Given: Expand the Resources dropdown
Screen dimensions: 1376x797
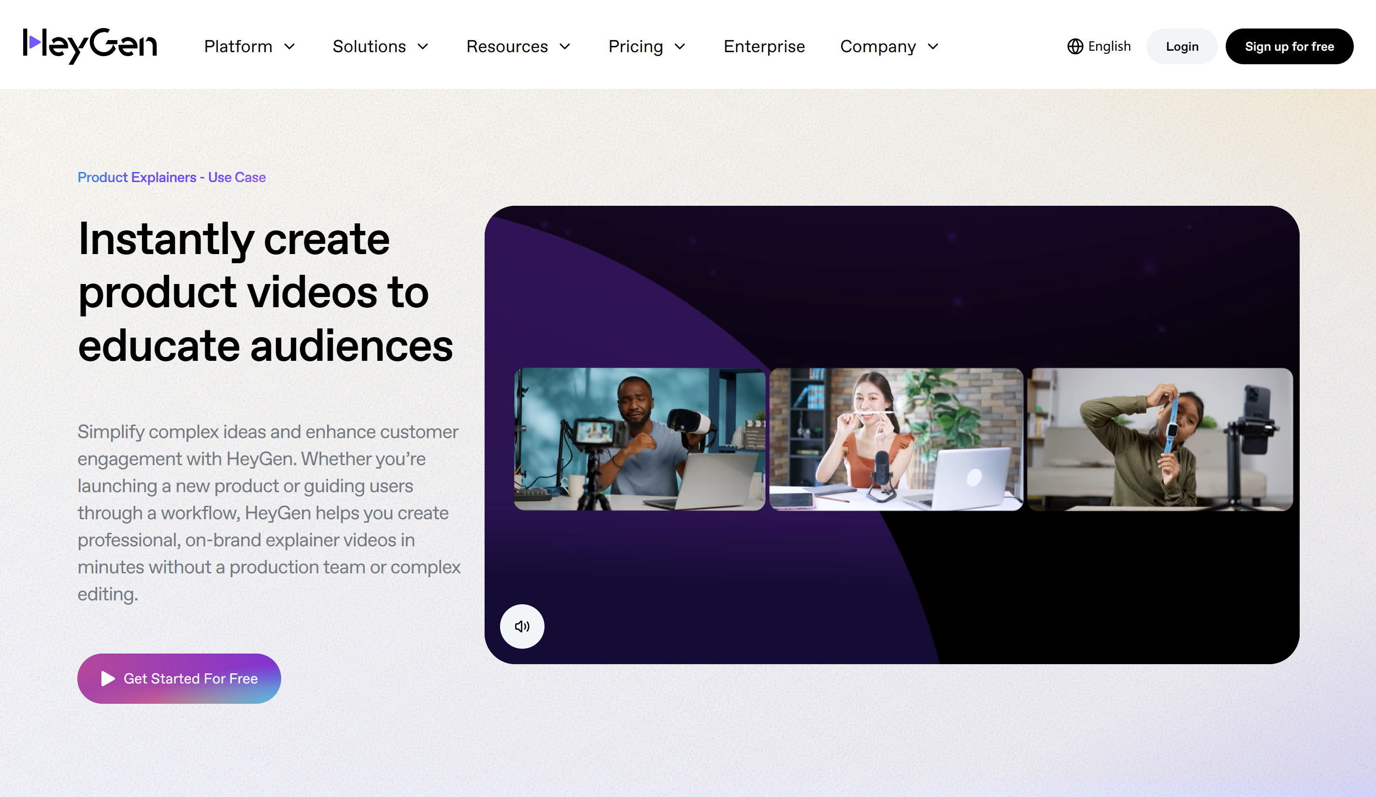Looking at the screenshot, I should click(518, 46).
